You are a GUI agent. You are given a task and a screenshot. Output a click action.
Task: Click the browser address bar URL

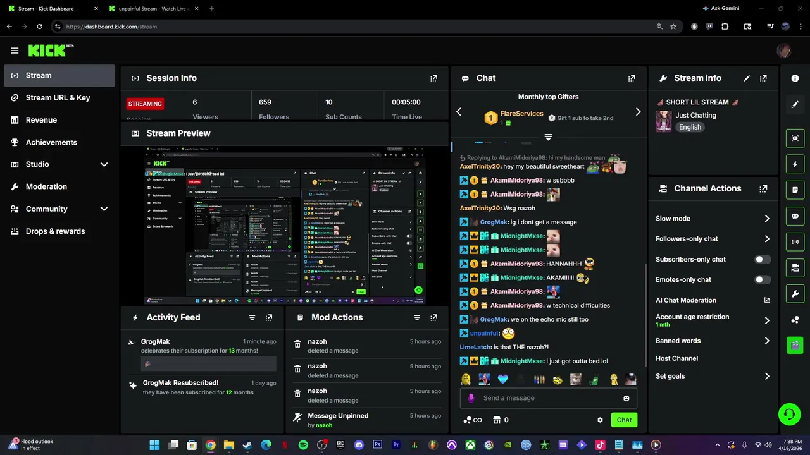(x=111, y=27)
